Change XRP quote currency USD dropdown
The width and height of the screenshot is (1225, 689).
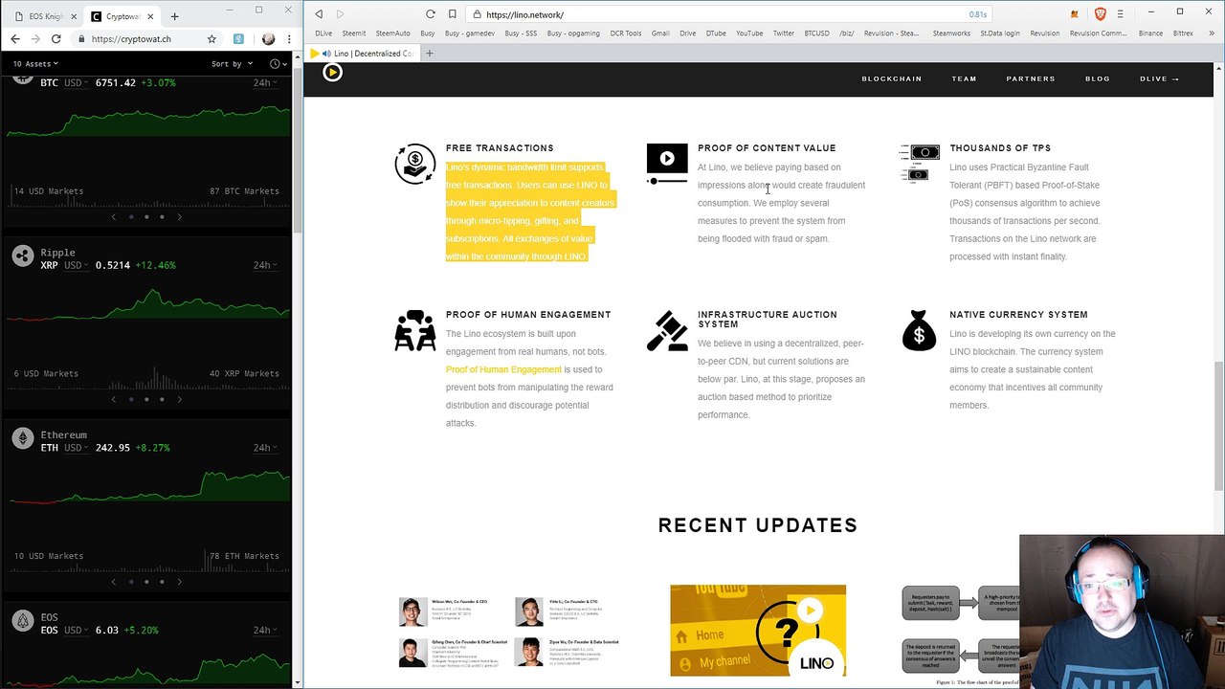pyautogui.click(x=76, y=265)
